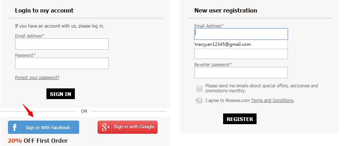The width and height of the screenshot is (344, 146).
Task: Tick the promotional emails checkbox
Action: [x=199, y=88]
